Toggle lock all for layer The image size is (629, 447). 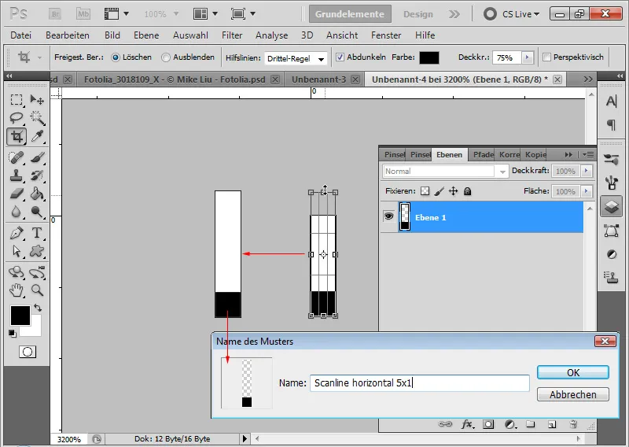pos(467,191)
